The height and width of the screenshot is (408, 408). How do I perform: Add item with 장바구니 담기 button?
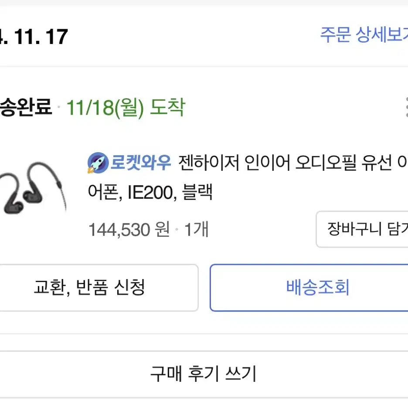tap(362, 229)
